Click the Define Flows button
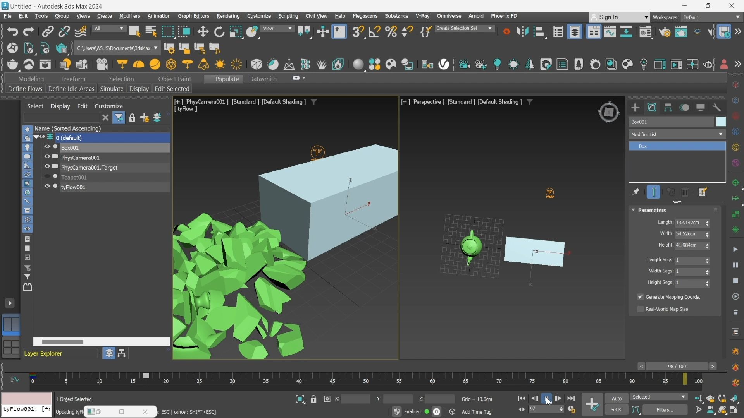This screenshot has width=744, height=418. pos(25,89)
